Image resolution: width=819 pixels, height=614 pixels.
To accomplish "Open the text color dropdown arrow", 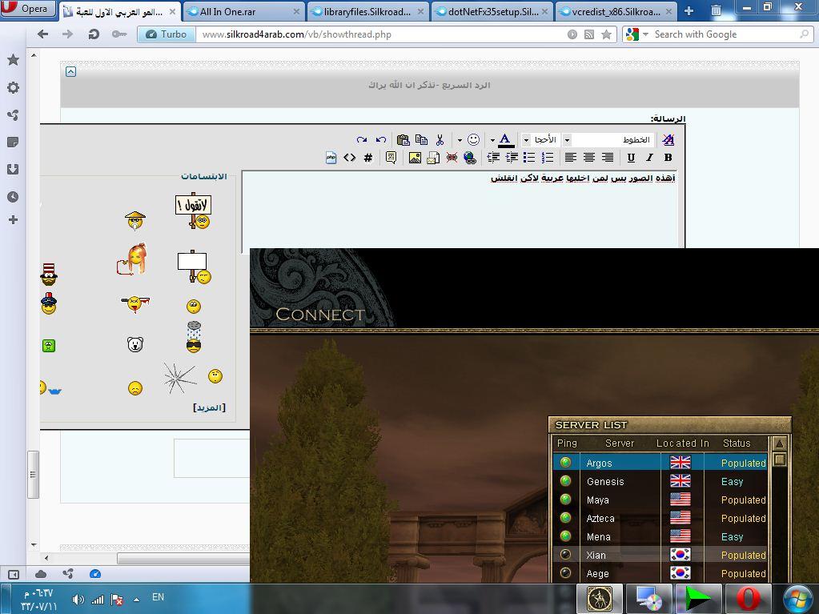I will [x=492, y=140].
